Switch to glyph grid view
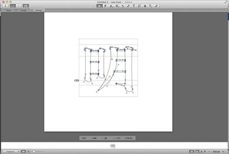The height and width of the screenshot is (154, 229). click(13, 6)
